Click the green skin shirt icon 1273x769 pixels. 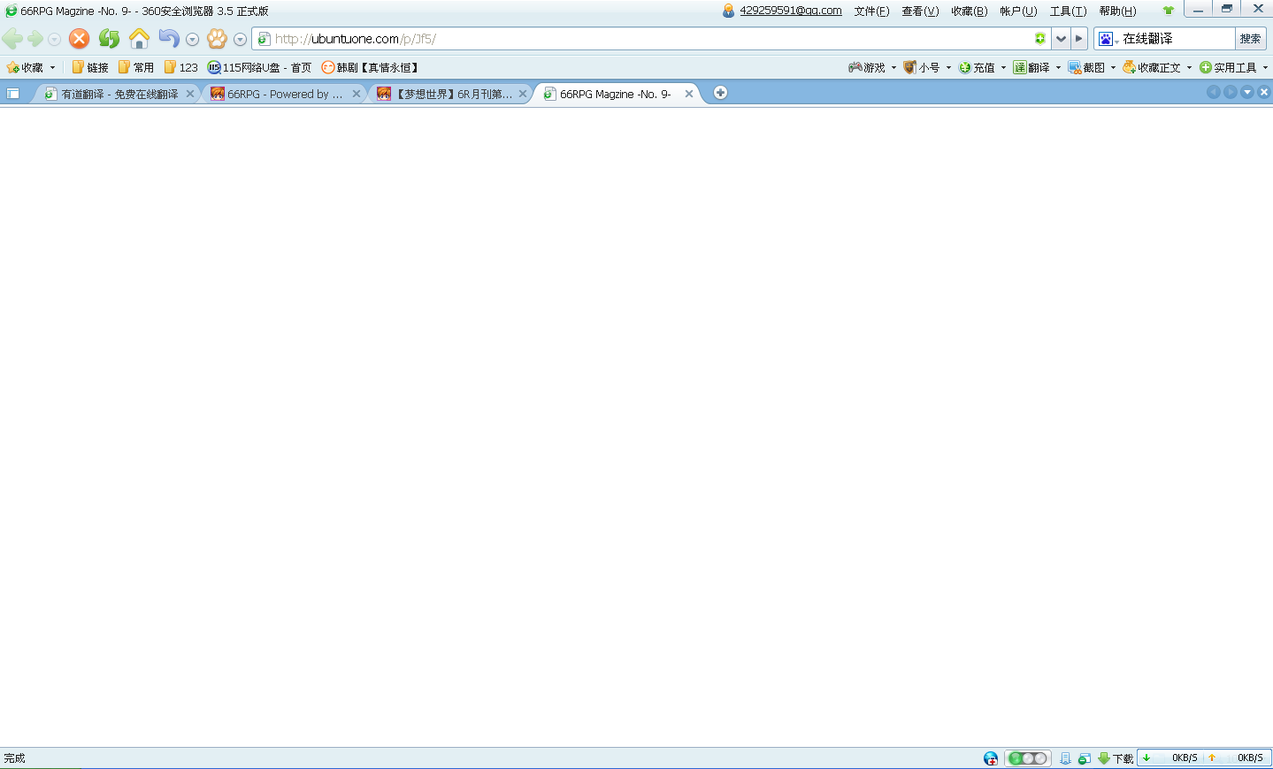tap(1169, 11)
